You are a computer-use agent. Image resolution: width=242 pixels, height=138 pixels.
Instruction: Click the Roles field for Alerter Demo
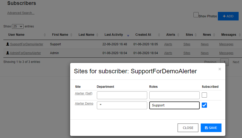(x=174, y=105)
